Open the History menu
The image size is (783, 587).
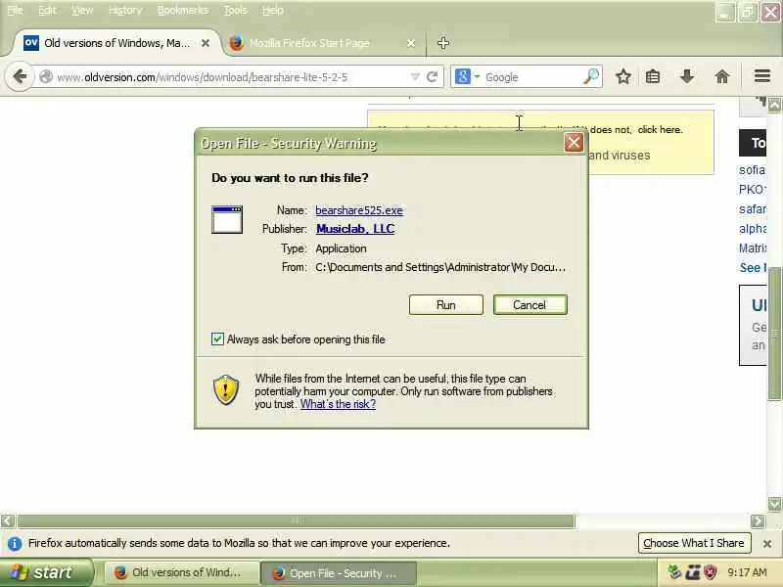tap(125, 10)
